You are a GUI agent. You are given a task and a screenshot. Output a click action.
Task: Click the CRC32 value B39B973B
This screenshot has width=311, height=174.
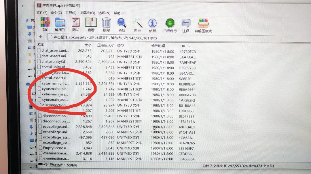187,68
